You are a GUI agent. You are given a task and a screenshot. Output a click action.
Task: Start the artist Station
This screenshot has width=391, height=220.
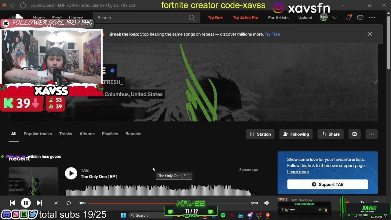(x=260, y=134)
